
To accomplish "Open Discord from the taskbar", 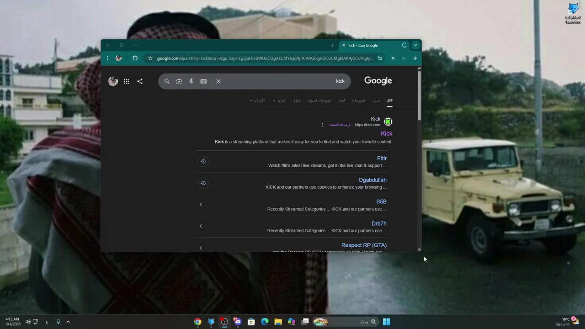I will pyautogui.click(x=238, y=322).
